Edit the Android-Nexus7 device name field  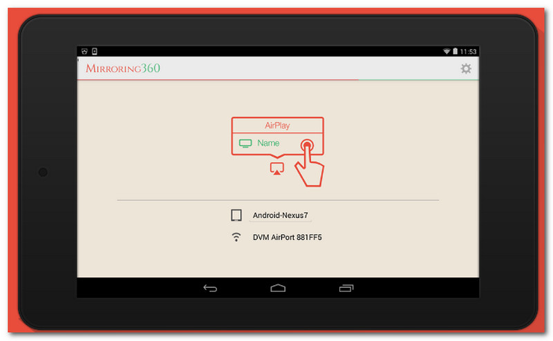[x=281, y=215]
